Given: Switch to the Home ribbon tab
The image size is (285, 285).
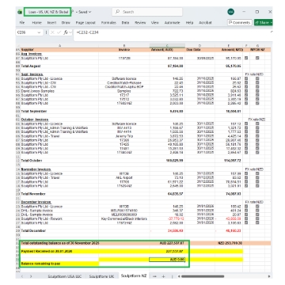Looking at the screenshot, I should (x=36, y=23).
